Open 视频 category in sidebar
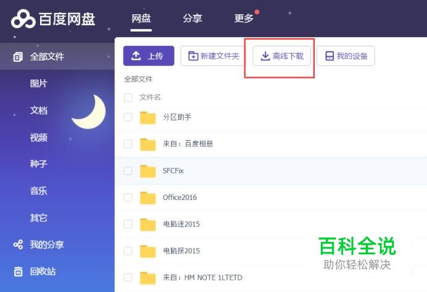Viewport: 427px width, 292px height. [39, 137]
